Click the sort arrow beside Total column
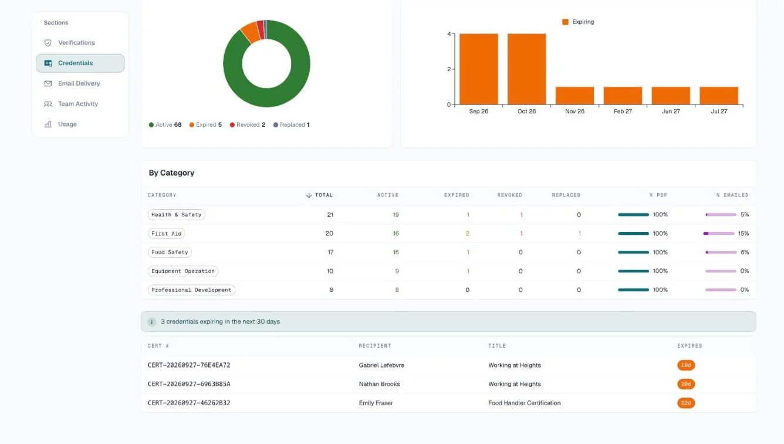 (x=309, y=195)
